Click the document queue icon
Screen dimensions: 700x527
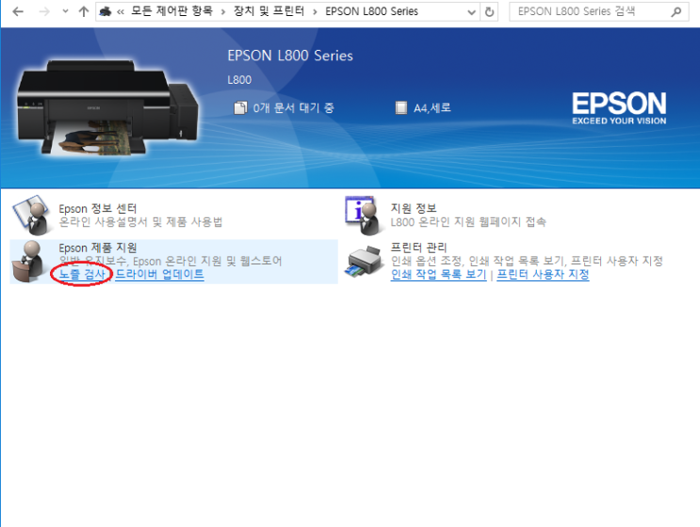[240, 108]
